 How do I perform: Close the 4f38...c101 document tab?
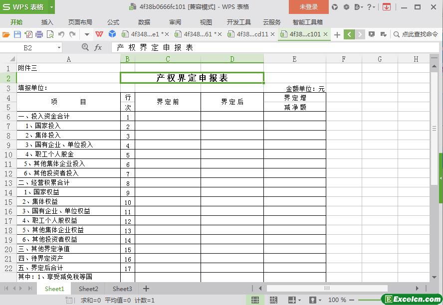tap(325, 34)
